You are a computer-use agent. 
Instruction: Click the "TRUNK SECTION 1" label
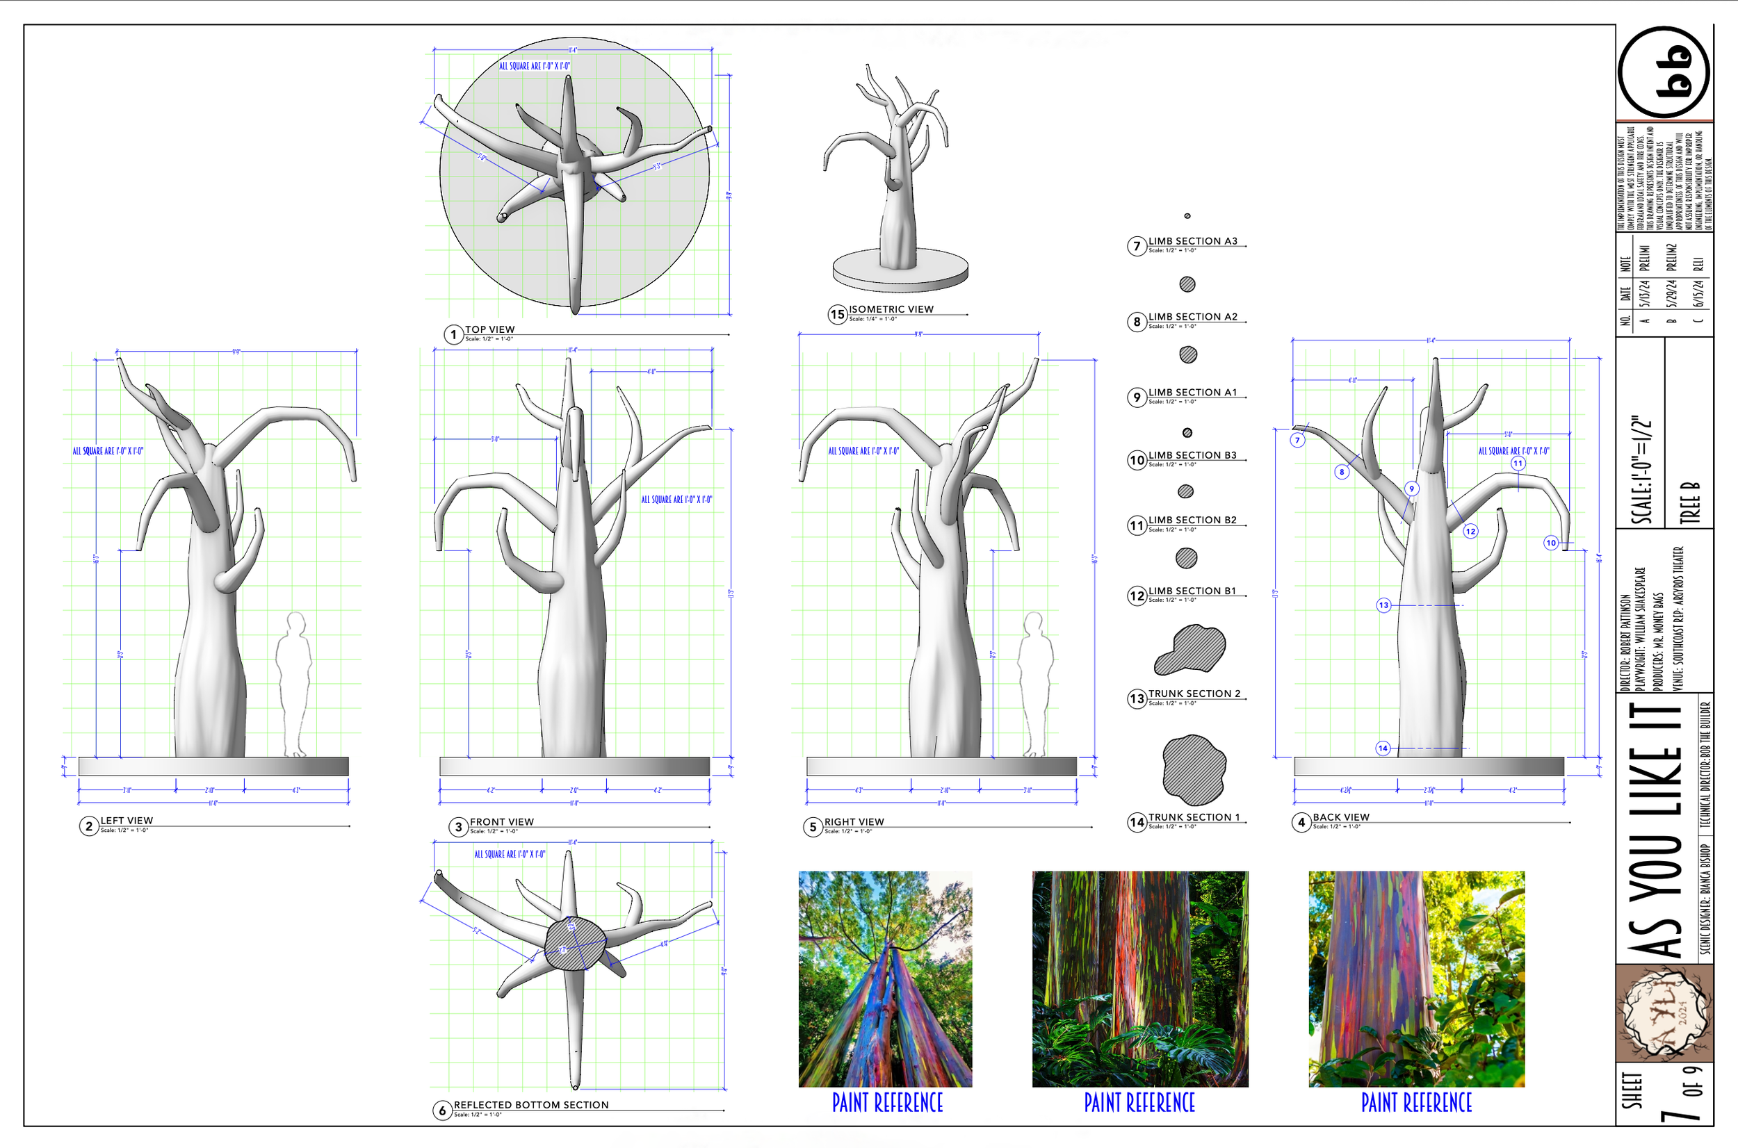tap(1194, 817)
